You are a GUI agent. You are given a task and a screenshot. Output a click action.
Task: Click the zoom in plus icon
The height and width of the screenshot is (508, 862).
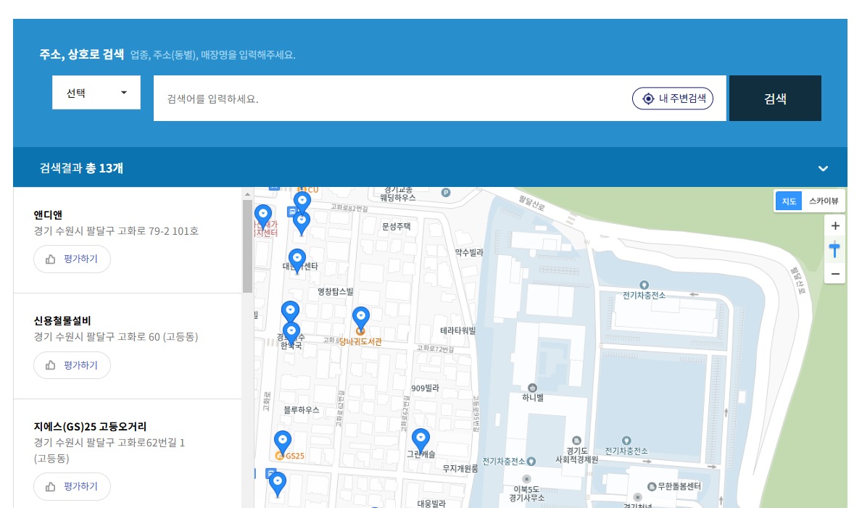[x=835, y=225]
